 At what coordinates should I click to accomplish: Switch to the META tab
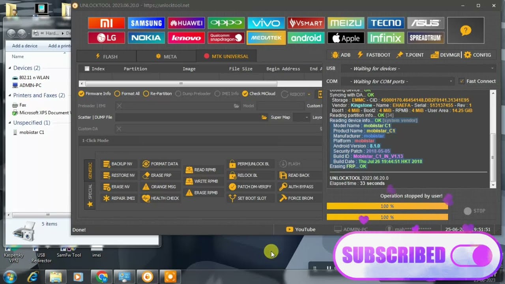166,56
